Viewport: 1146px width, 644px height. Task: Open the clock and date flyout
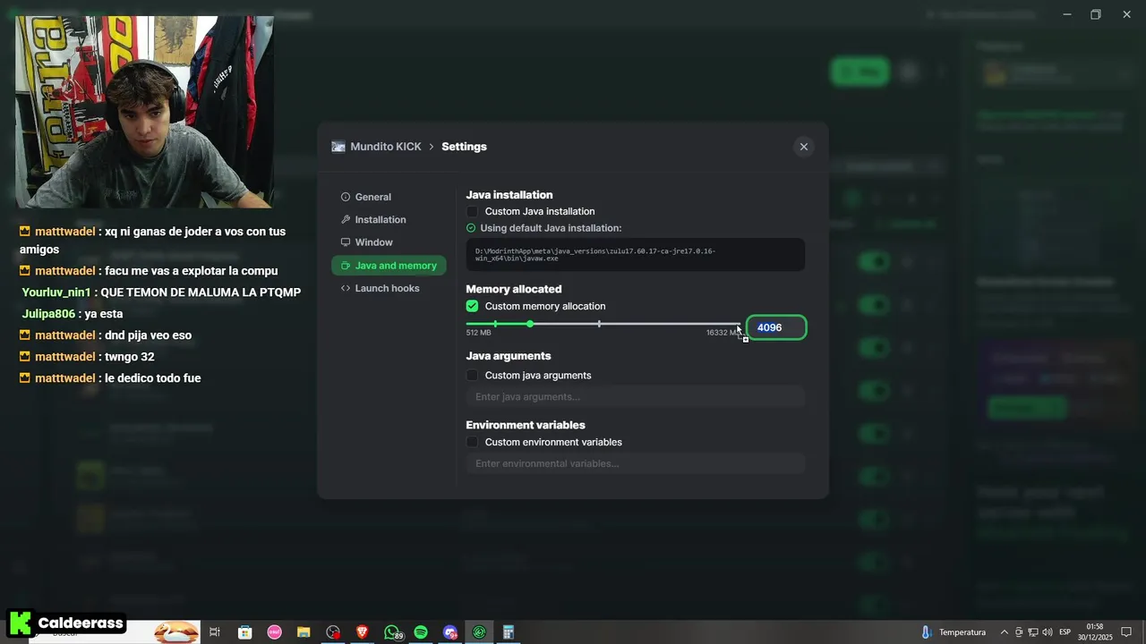[1094, 632]
